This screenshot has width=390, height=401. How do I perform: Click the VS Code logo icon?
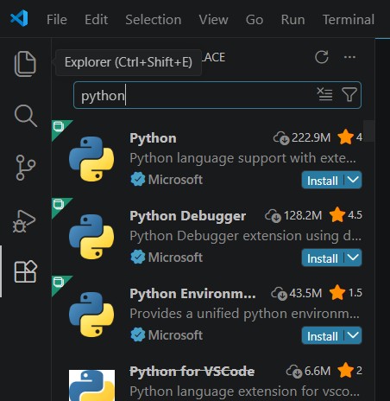[19, 18]
